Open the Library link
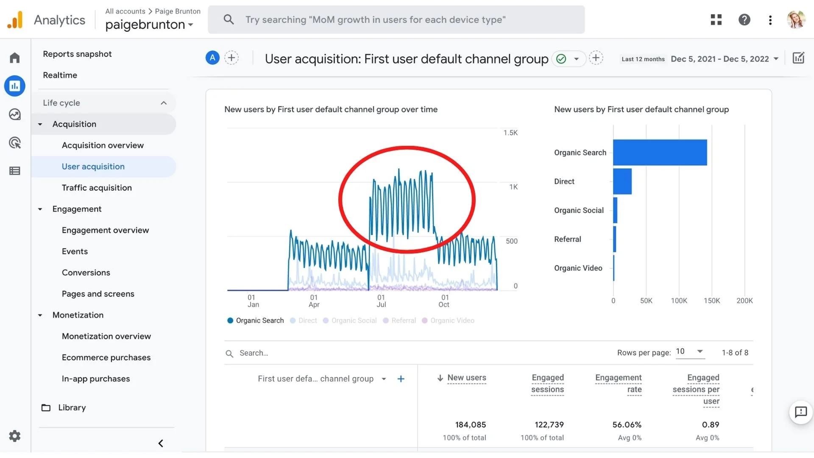814x458 pixels. click(72, 408)
